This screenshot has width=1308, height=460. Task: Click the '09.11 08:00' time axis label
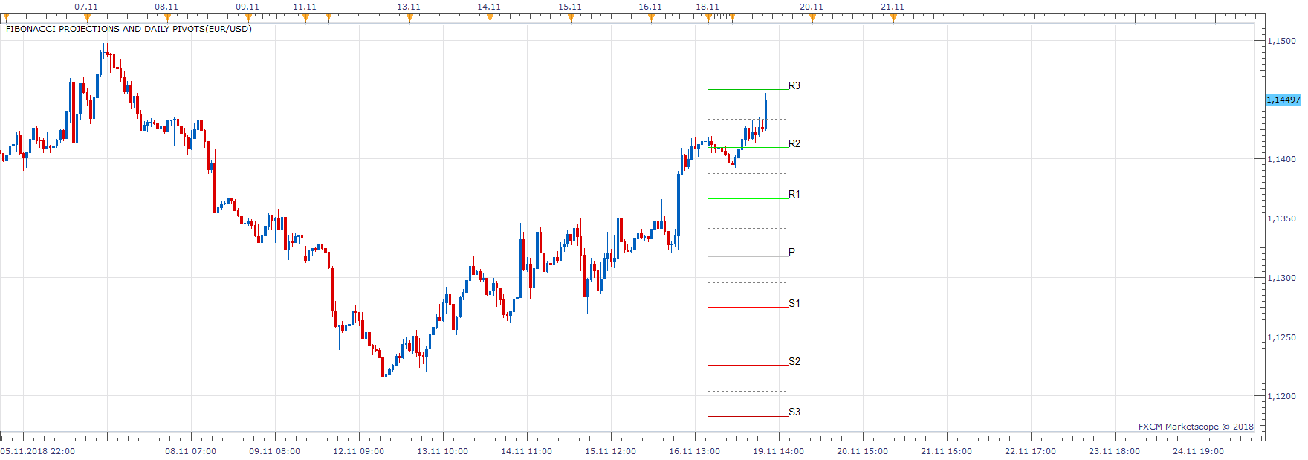[x=275, y=451]
